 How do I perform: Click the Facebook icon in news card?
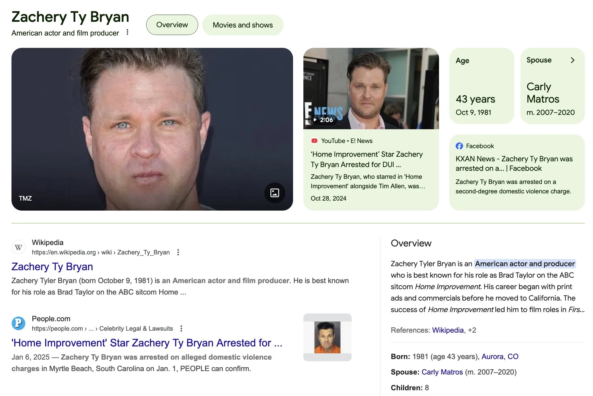pyautogui.click(x=459, y=146)
